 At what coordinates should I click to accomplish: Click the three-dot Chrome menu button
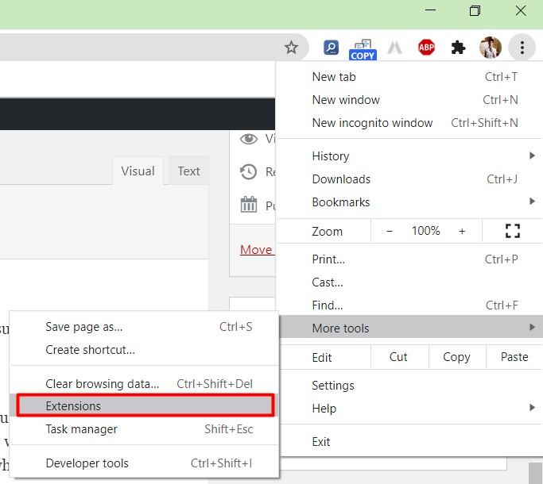(x=522, y=48)
